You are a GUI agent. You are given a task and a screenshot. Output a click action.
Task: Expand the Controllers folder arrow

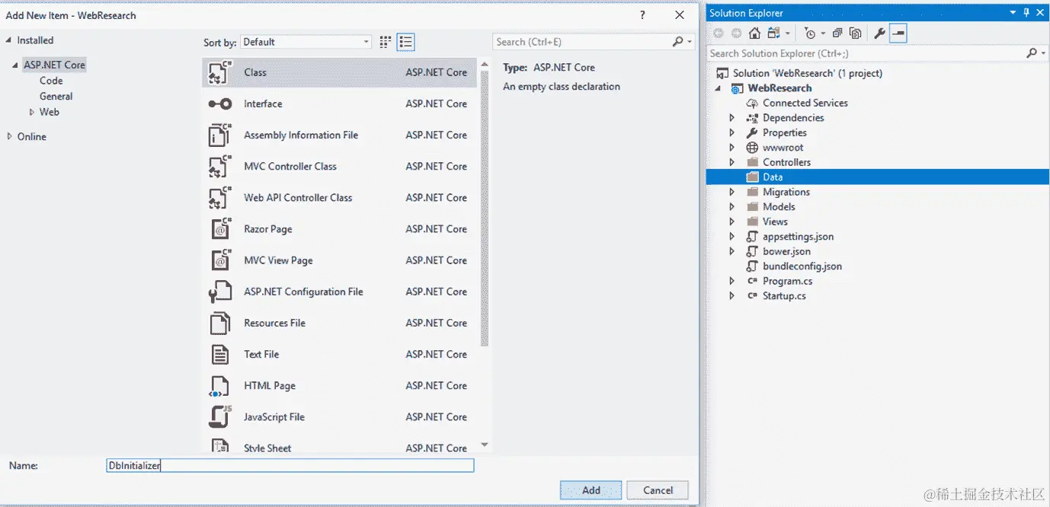[731, 162]
